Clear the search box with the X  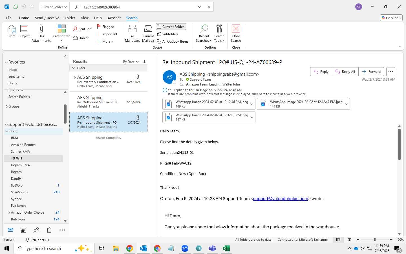209,7
